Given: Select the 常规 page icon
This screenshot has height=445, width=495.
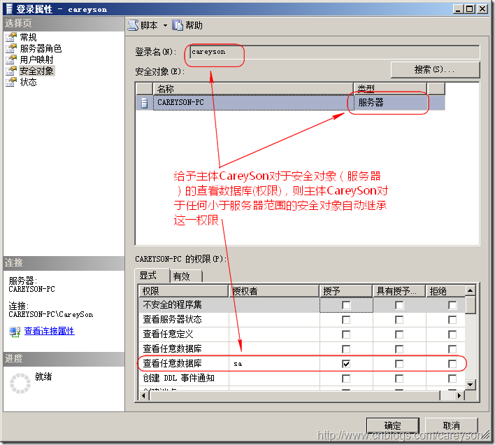Looking at the screenshot, I should click(x=11, y=37).
